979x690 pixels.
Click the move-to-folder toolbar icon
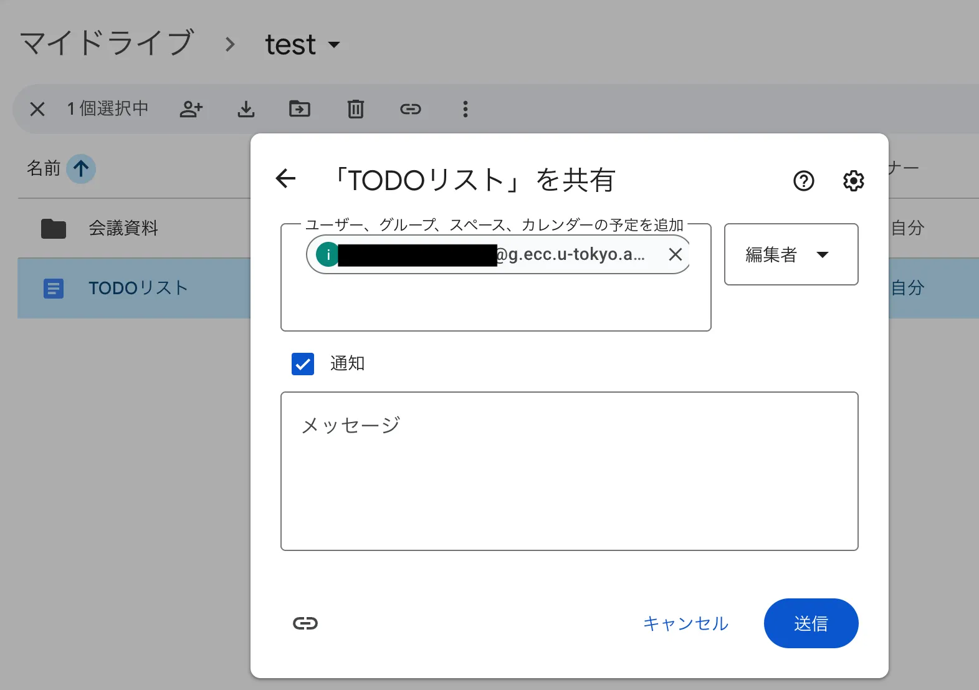tap(300, 109)
